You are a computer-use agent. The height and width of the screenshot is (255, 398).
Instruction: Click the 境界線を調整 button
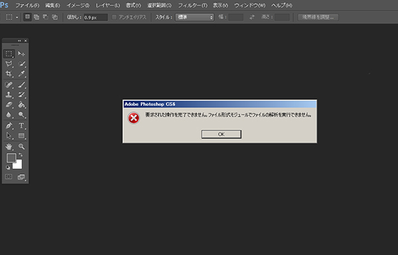point(318,17)
